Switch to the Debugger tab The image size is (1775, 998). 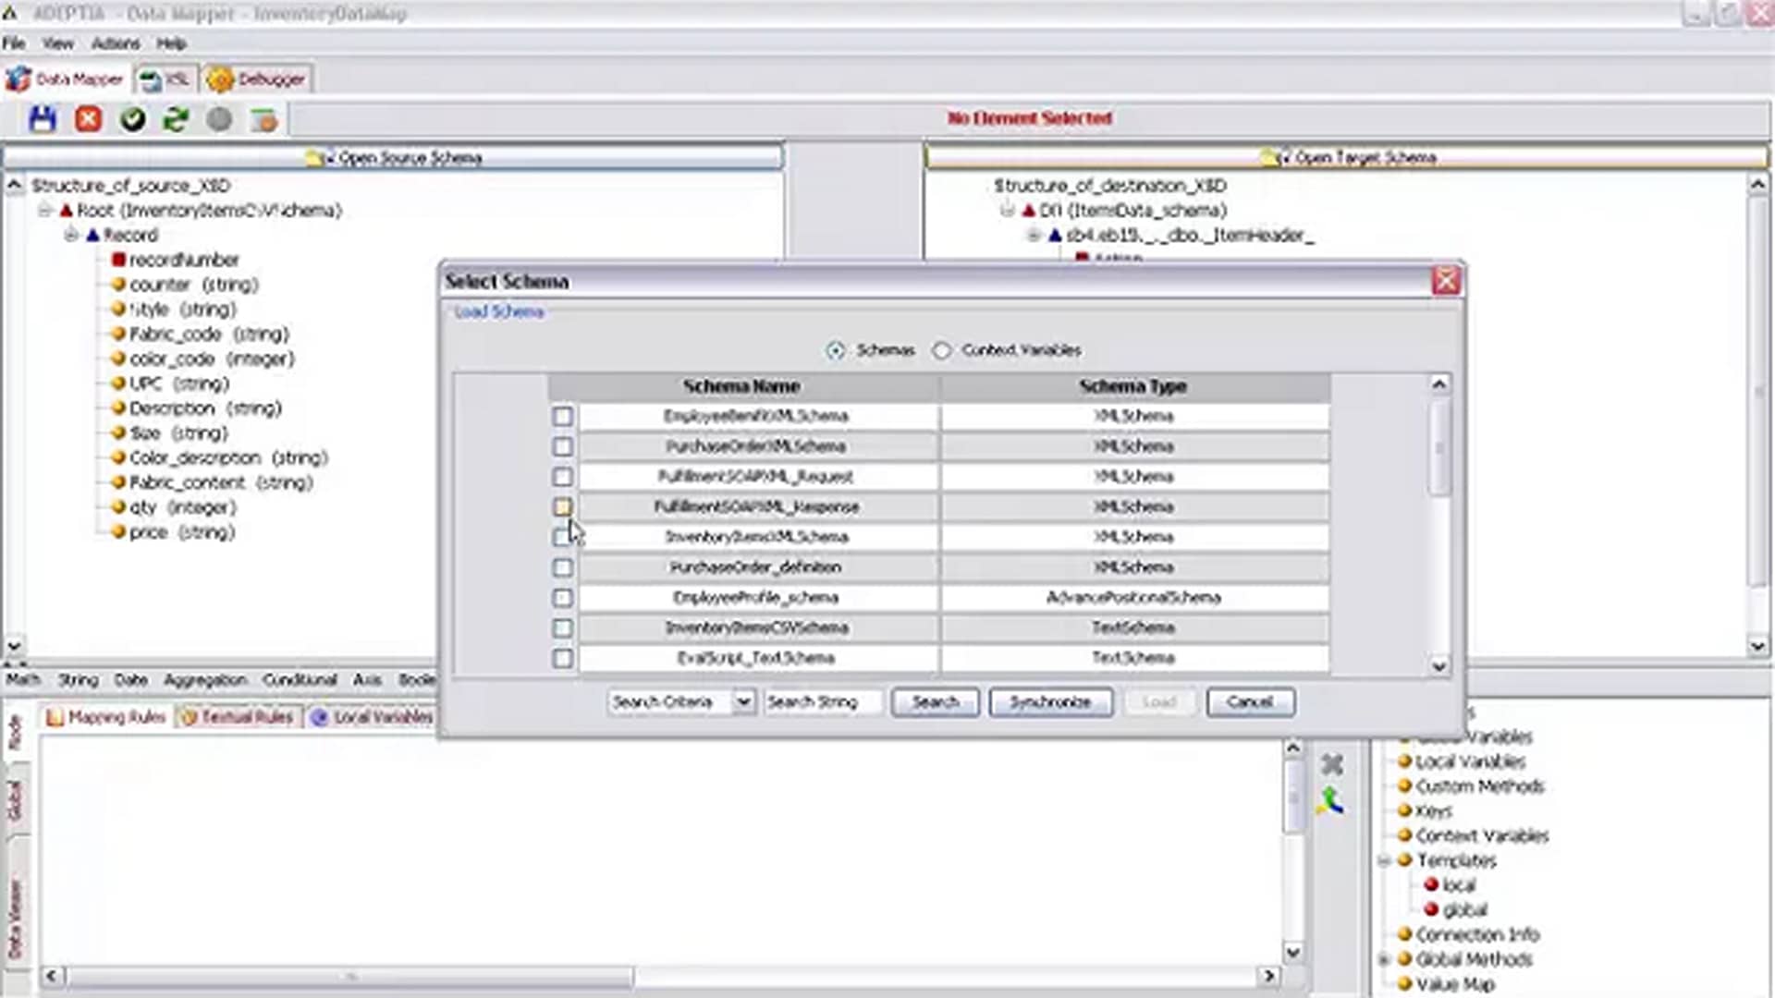tap(258, 79)
